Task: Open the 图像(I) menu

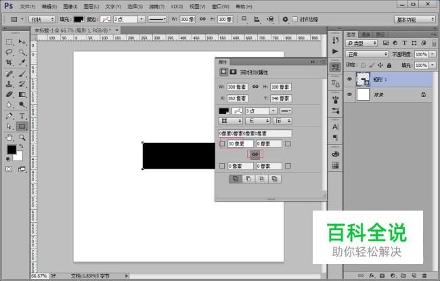Action: [x=69, y=6]
